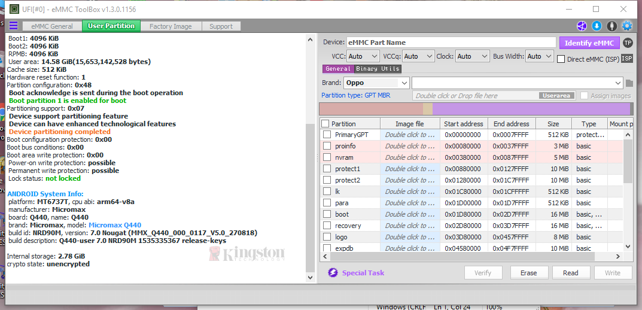
Task: Click the purple globe network icon
Action: (582, 26)
